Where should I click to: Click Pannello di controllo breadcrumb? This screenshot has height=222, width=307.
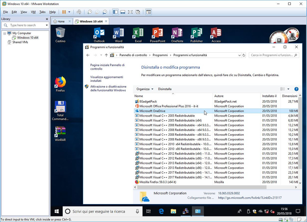click(133, 55)
